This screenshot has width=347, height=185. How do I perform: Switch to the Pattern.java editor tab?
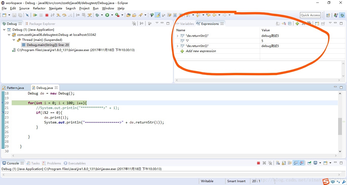[15, 88]
